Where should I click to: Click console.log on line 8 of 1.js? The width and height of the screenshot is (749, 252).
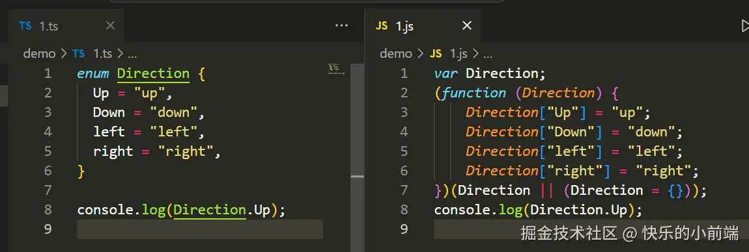479,210
